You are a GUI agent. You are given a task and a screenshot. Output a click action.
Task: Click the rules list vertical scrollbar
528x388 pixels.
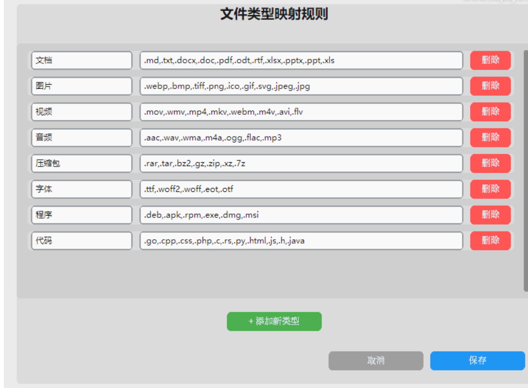click(525, 169)
